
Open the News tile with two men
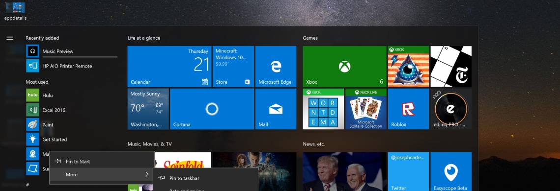[x=345, y=172]
